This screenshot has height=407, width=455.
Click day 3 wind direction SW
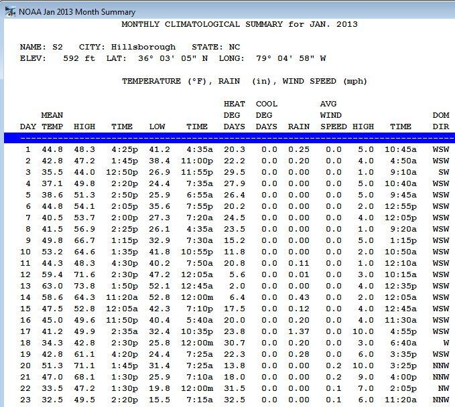[444, 172]
